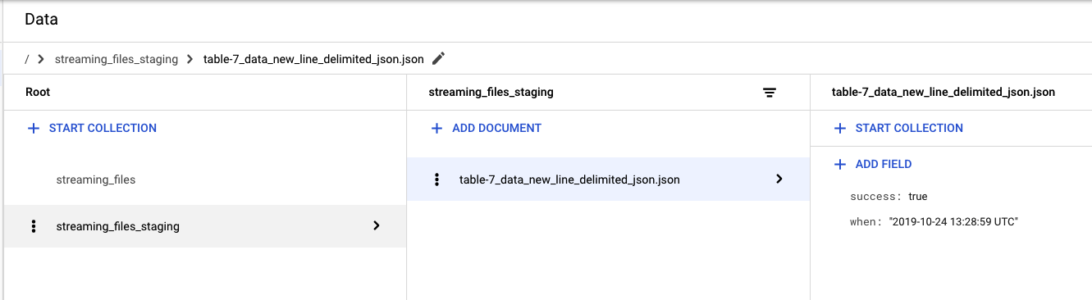Select streaming_files_staging in the Root panel
Image resolution: width=1092 pixels, height=300 pixels.
point(204,226)
